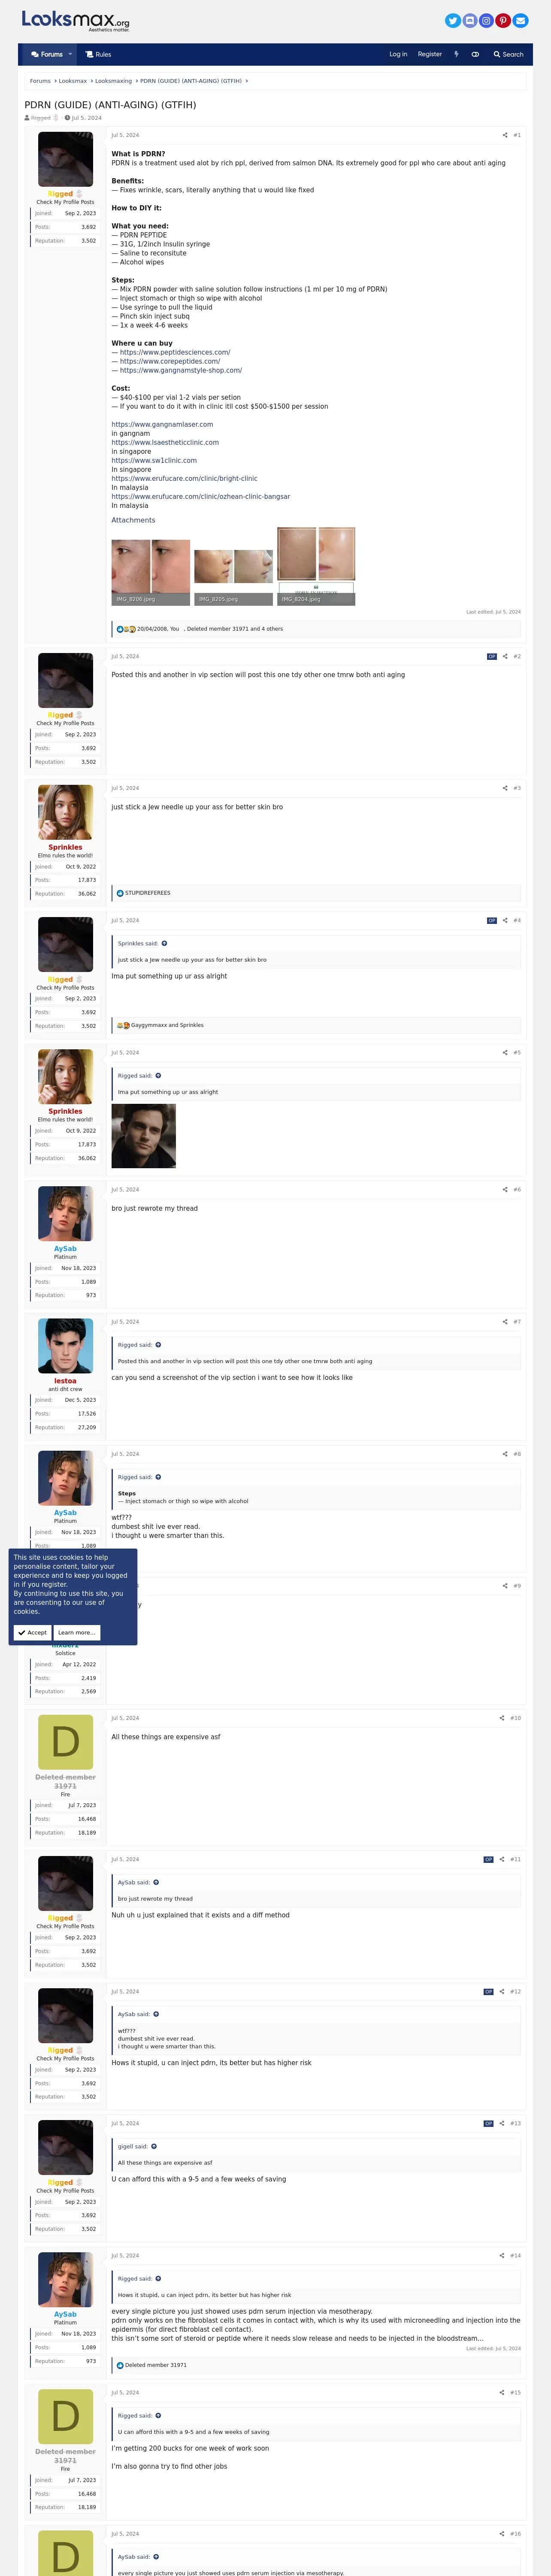Share post #7 using share icon
551x2576 pixels.
505,1321
